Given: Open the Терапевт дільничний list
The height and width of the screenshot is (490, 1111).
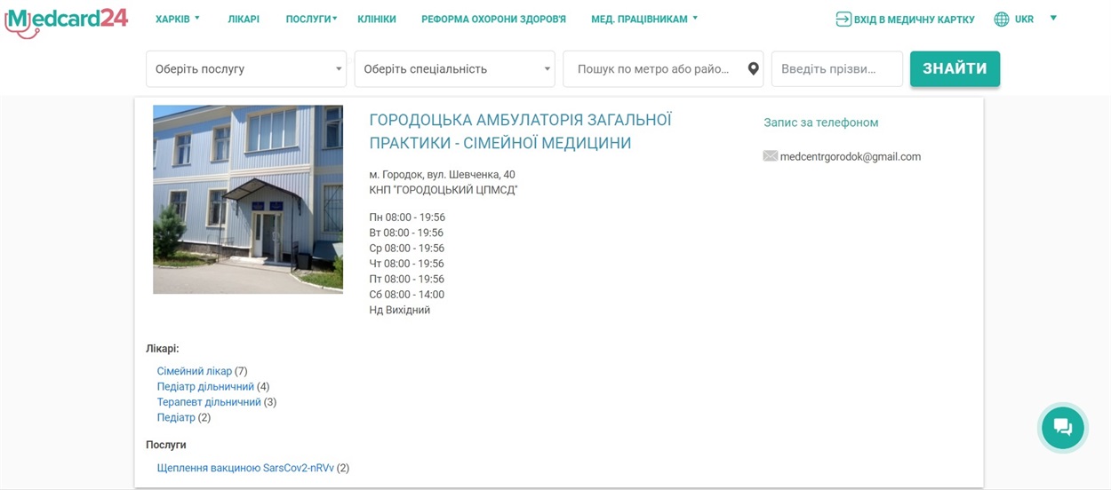Looking at the screenshot, I should (209, 402).
